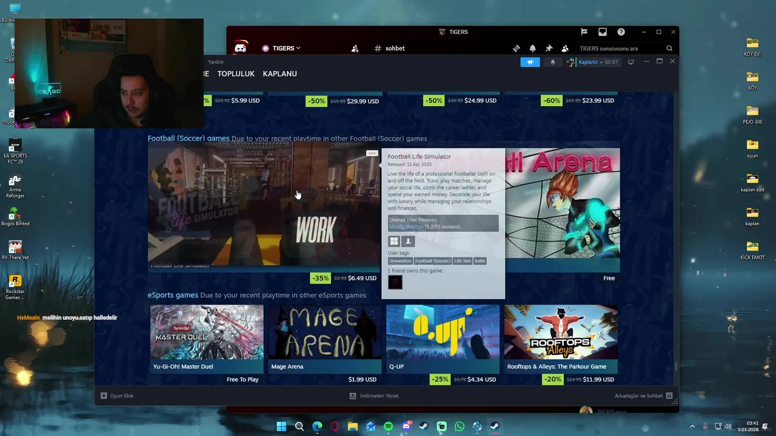
Task: Open Discord help question mark icon
Action: coord(621,32)
